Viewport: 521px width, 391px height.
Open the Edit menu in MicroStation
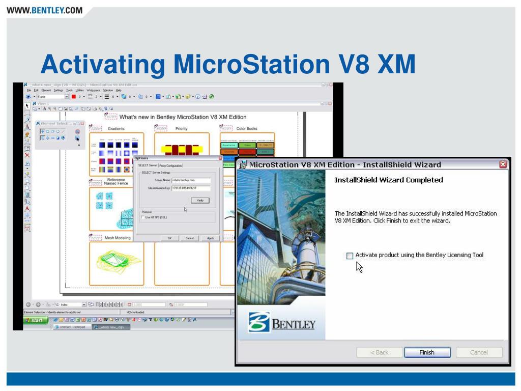click(x=36, y=90)
